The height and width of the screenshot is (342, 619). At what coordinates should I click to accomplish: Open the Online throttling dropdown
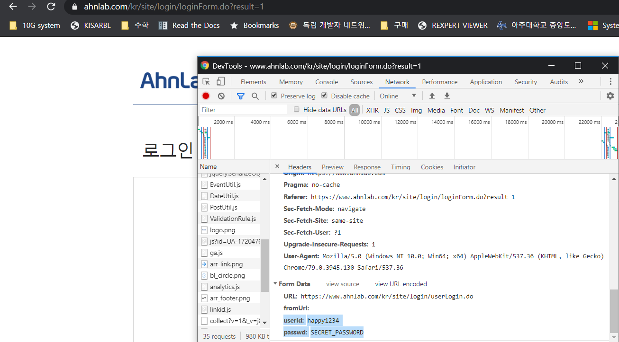pyautogui.click(x=398, y=96)
